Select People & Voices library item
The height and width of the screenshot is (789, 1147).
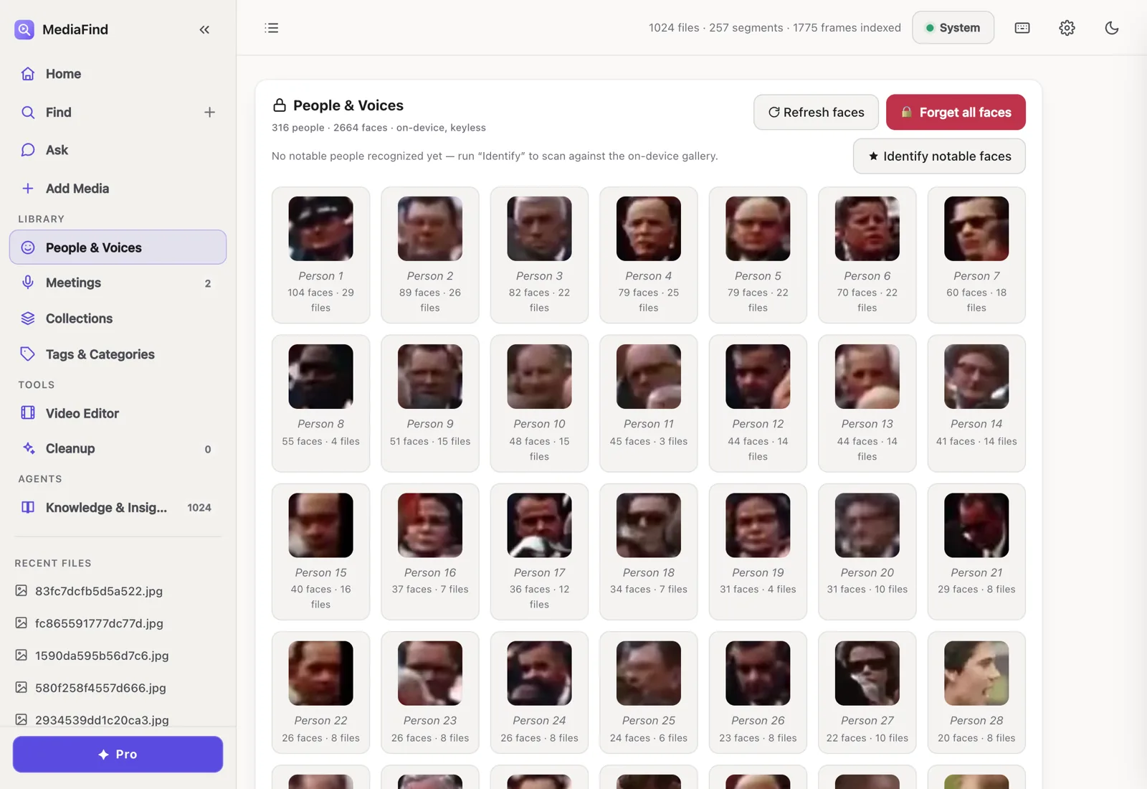pos(118,247)
